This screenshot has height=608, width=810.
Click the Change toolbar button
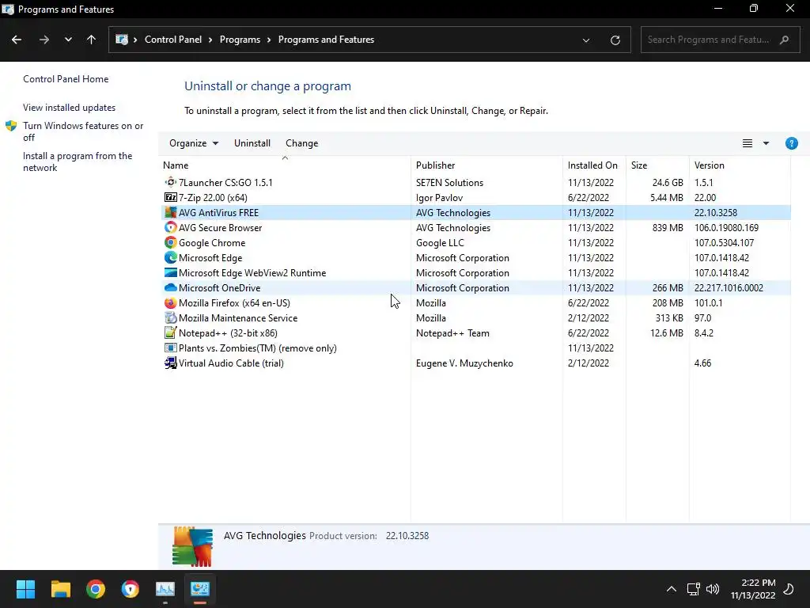pyautogui.click(x=301, y=143)
